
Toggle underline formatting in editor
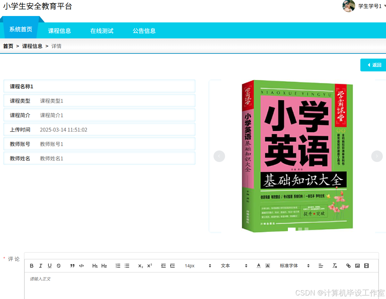pyautogui.click(x=50, y=266)
